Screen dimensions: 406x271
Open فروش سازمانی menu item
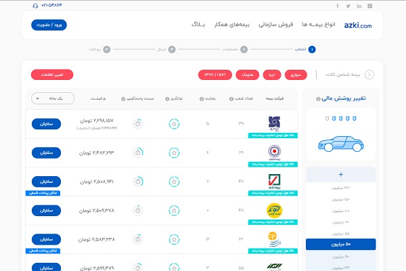(x=275, y=24)
